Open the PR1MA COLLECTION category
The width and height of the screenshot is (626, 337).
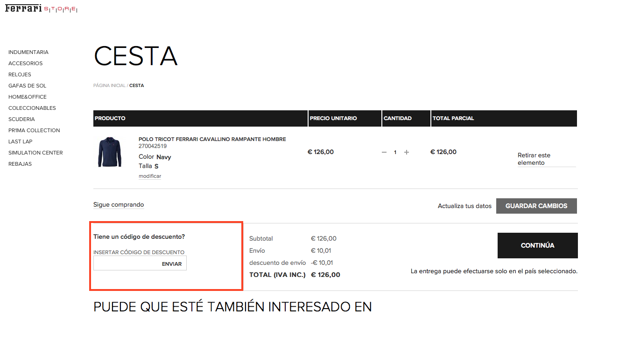34,130
